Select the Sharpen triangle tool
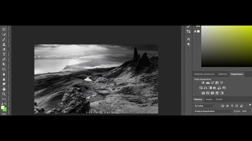The image size is (252, 141). tap(4, 79)
